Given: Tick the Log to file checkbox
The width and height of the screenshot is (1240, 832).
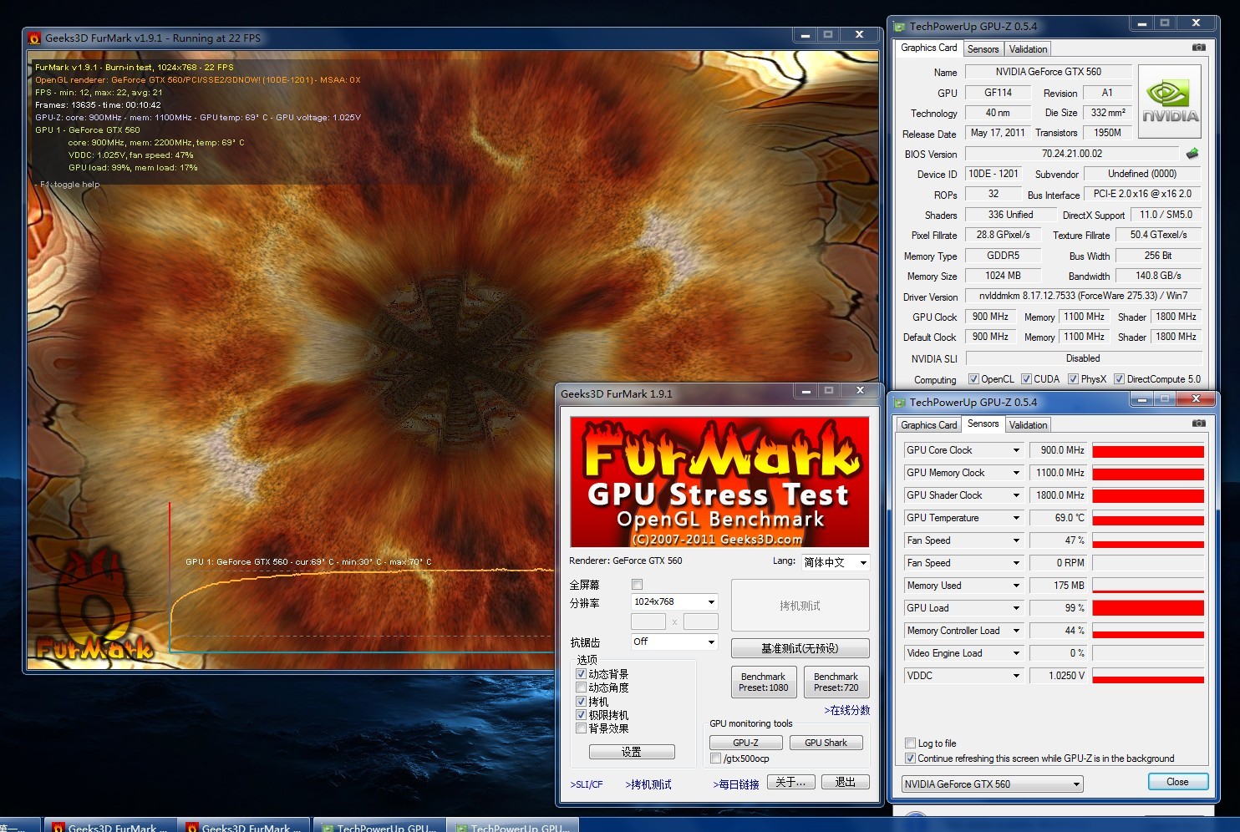Looking at the screenshot, I should click(x=911, y=743).
